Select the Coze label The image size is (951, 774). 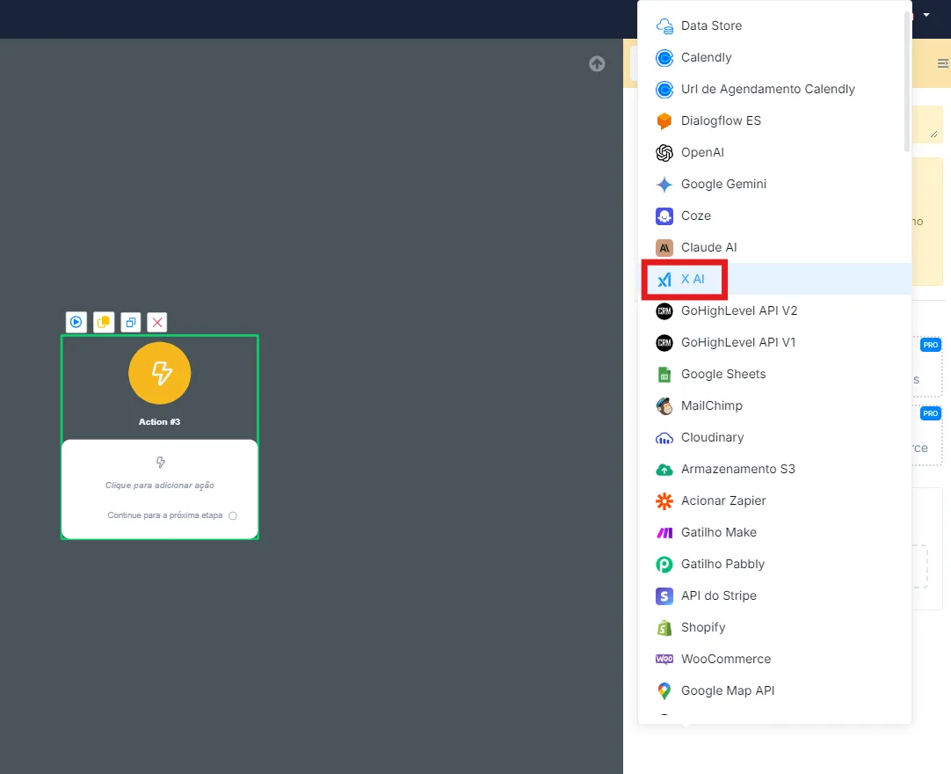[x=695, y=215]
